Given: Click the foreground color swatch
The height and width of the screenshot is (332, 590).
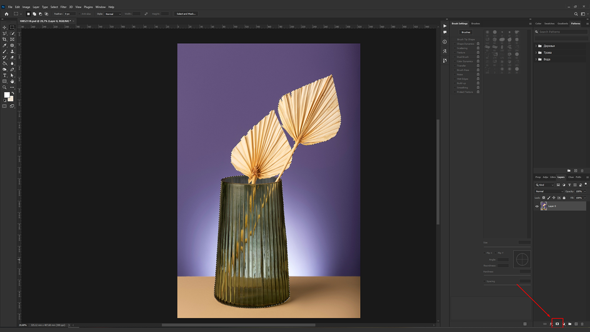Looking at the screenshot, I should pyautogui.click(x=6, y=95).
